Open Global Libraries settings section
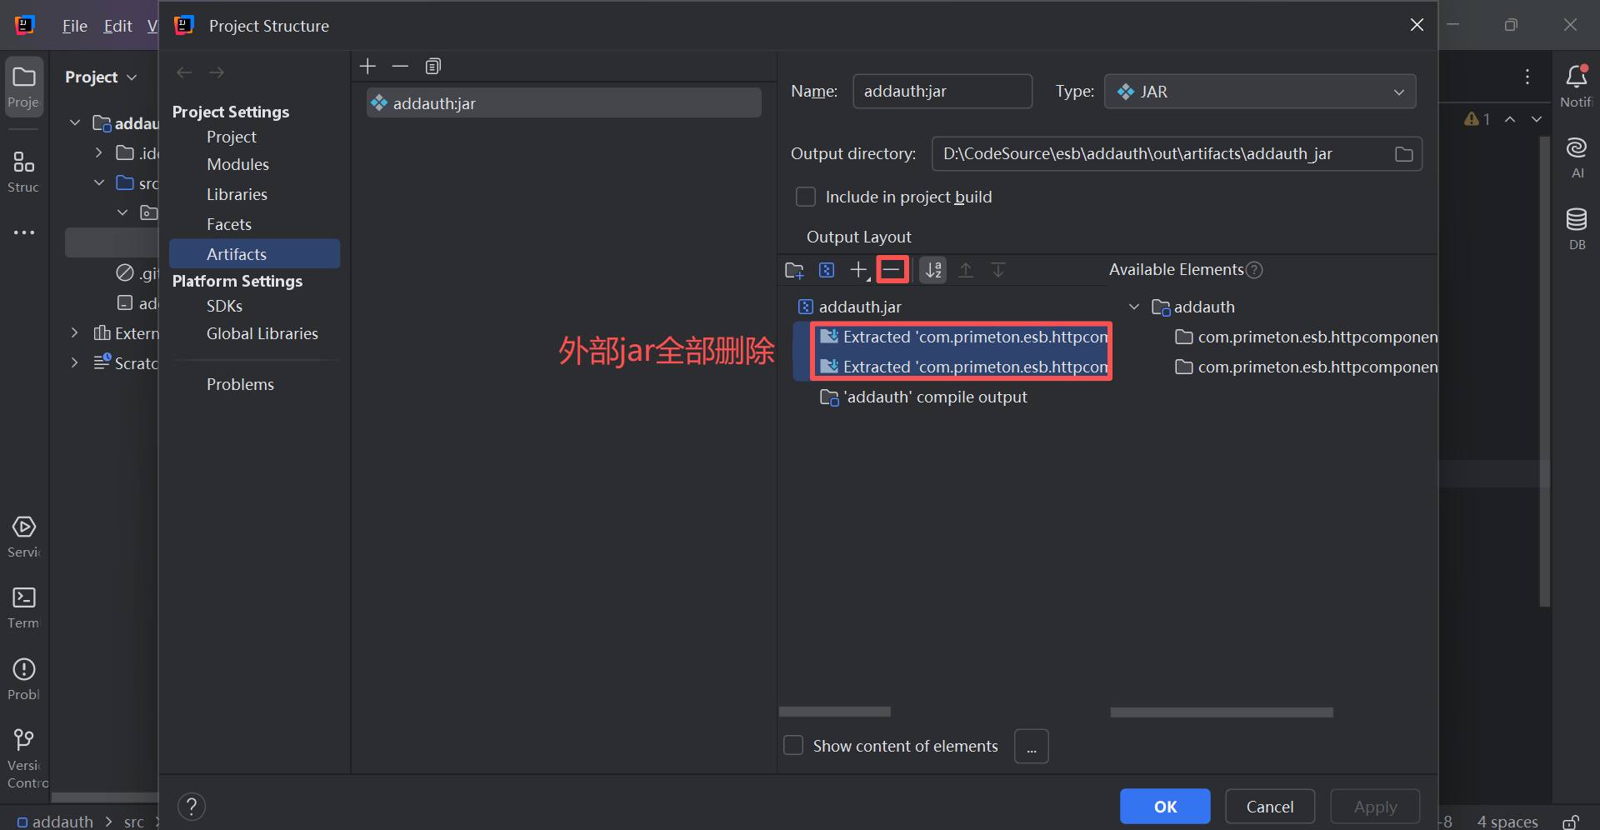 pos(262,334)
